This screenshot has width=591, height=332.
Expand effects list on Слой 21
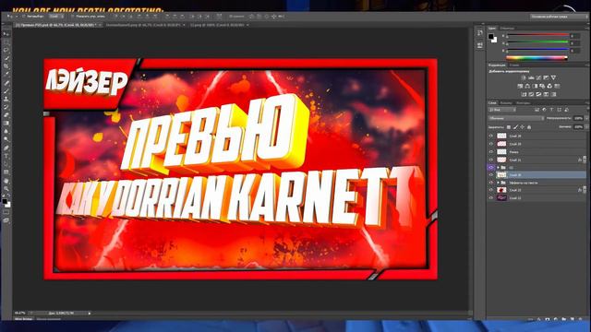coord(585,160)
